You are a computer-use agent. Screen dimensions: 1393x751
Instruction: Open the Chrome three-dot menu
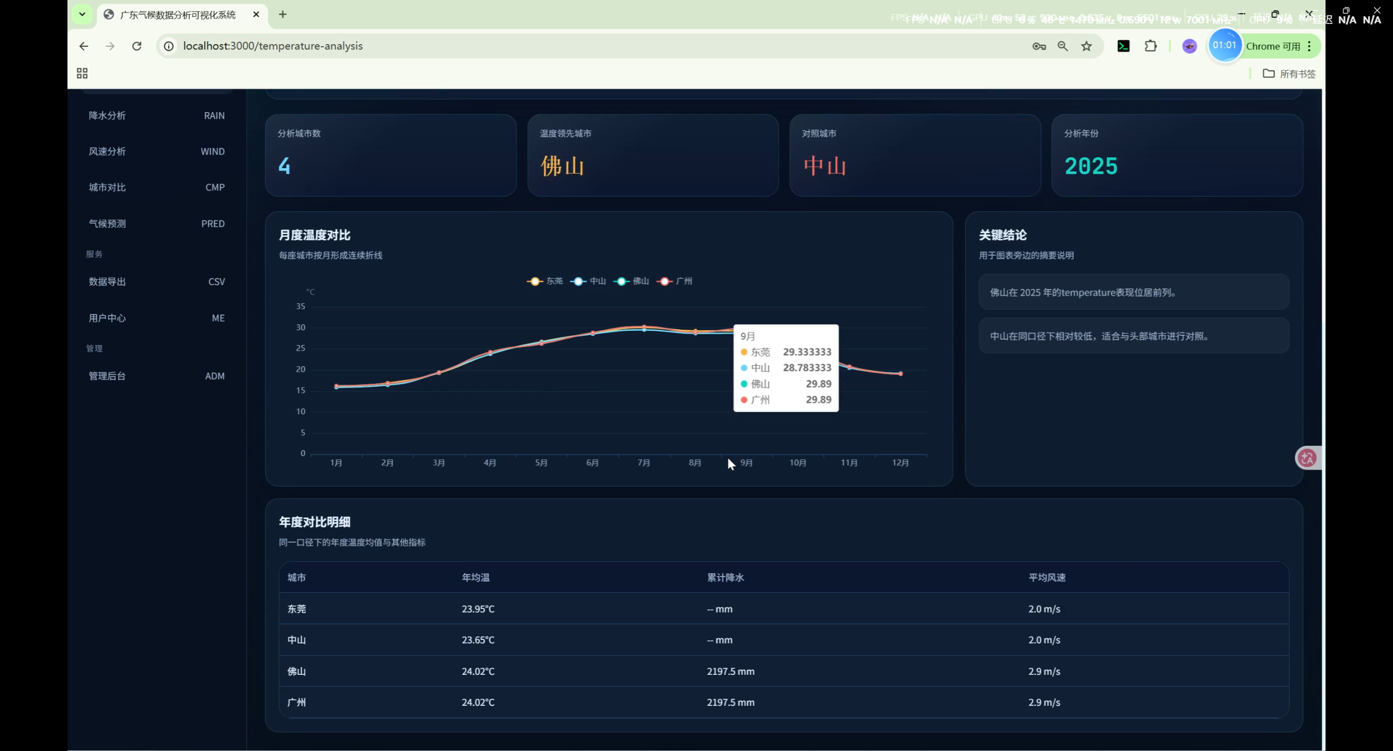(1310, 46)
